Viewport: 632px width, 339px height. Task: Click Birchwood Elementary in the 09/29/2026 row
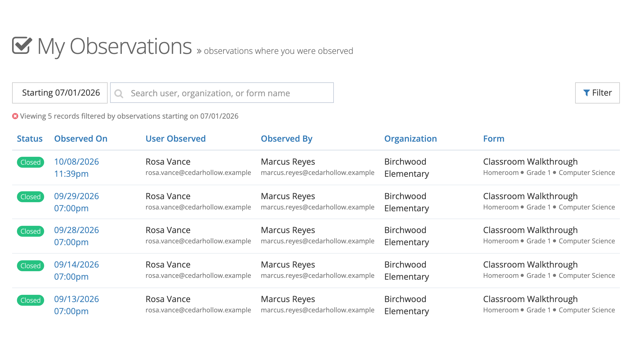(407, 202)
